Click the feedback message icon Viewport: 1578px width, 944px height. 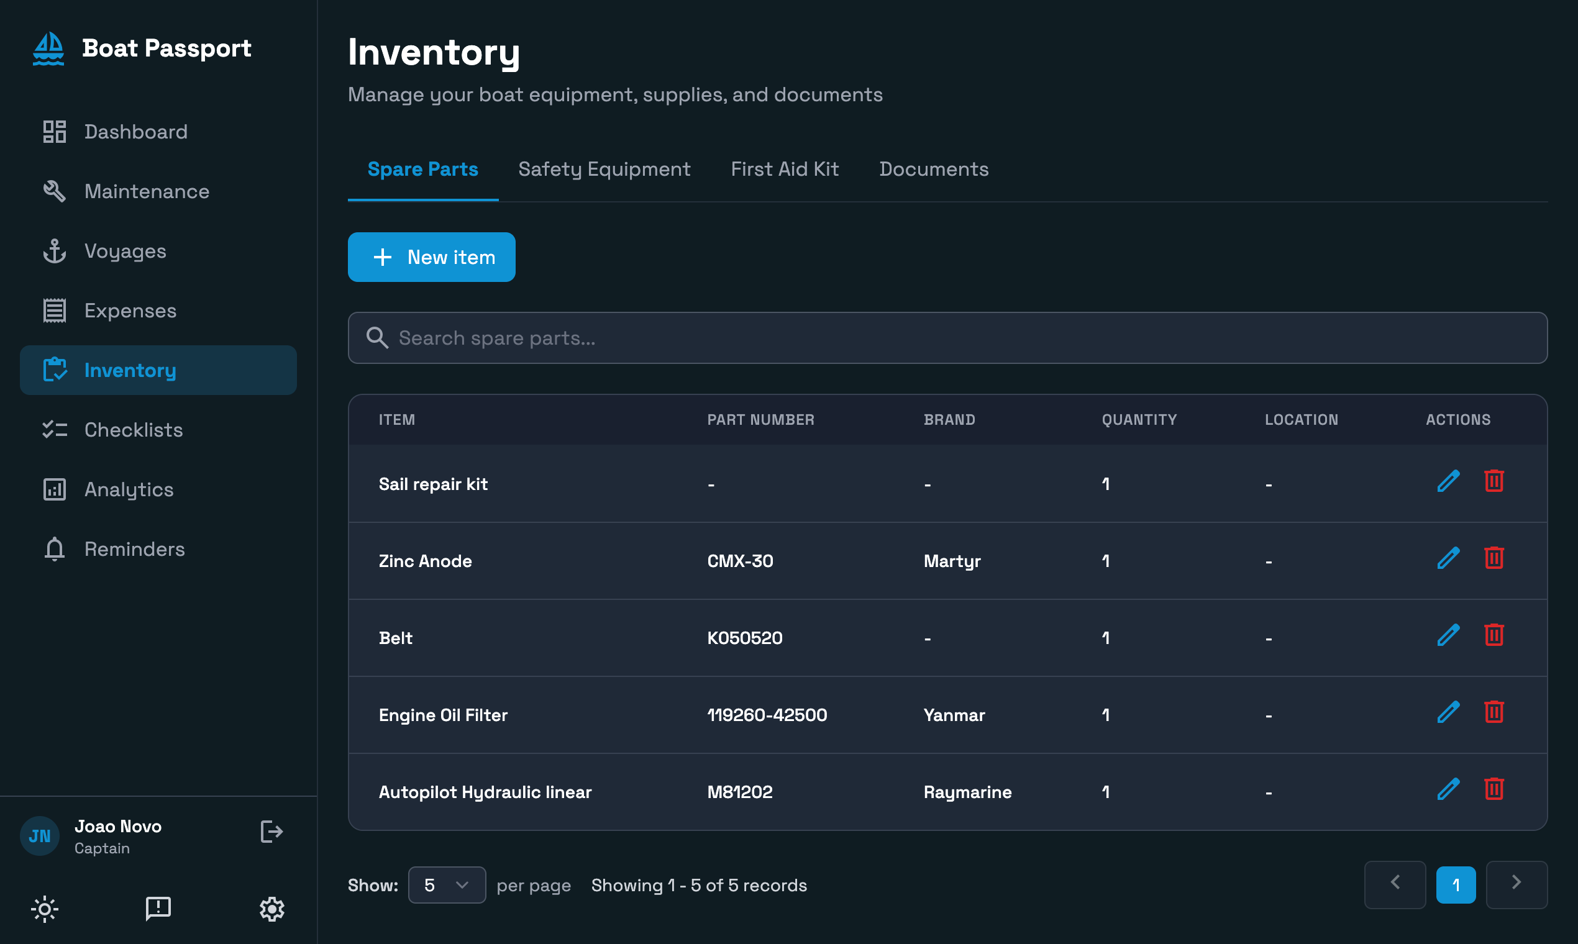[x=158, y=909]
